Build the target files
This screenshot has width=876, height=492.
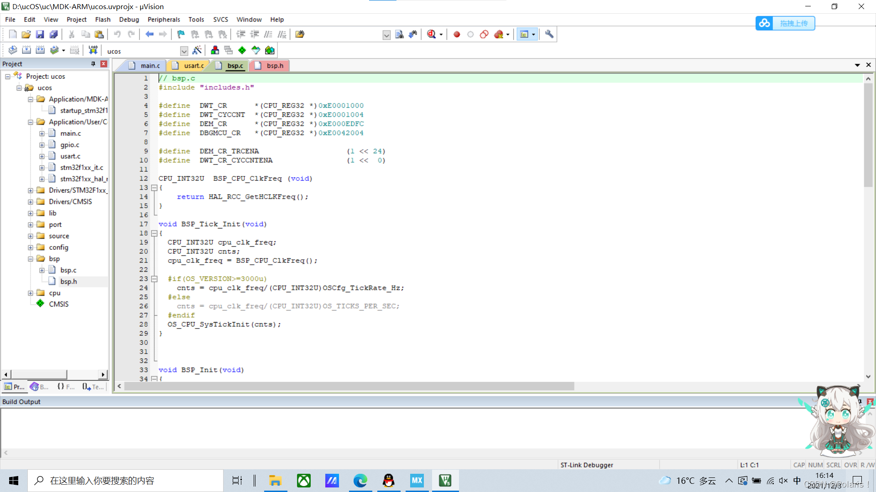tap(26, 50)
